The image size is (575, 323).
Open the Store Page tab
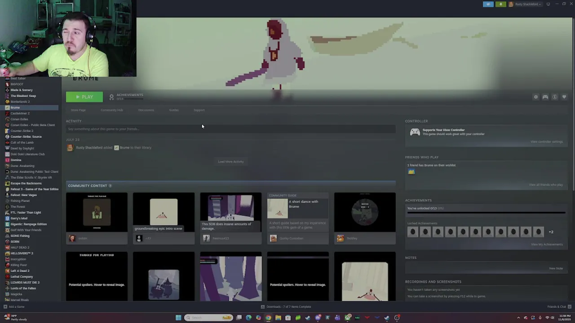(78, 110)
